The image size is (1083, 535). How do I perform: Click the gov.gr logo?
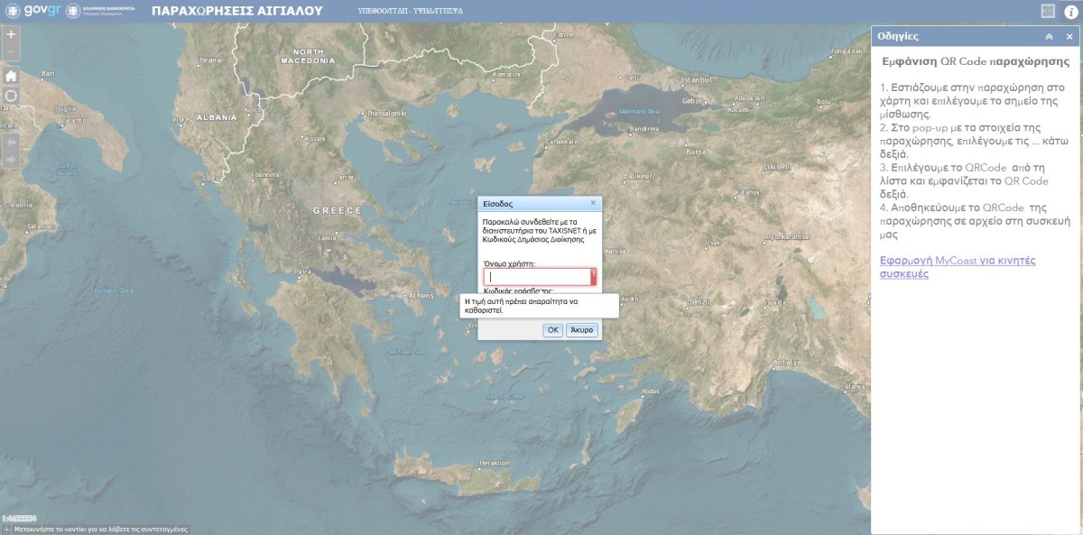(35, 11)
